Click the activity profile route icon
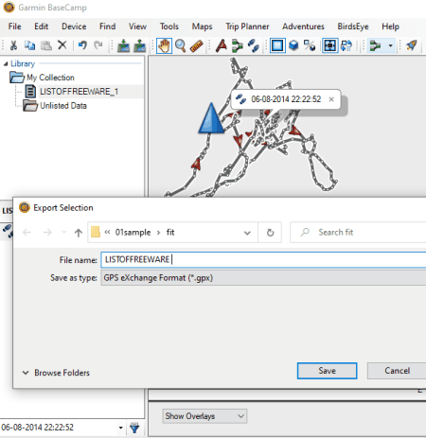 click(x=375, y=45)
